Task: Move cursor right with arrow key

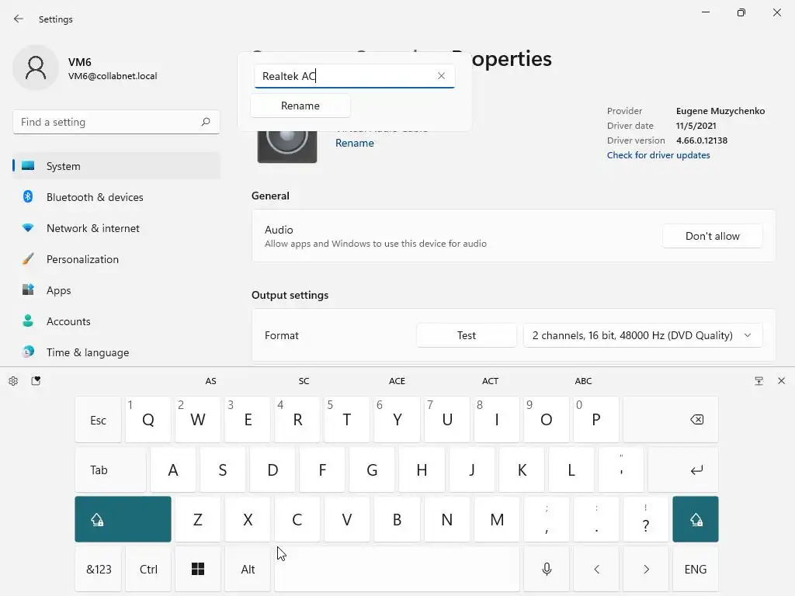Action: coord(645,569)
